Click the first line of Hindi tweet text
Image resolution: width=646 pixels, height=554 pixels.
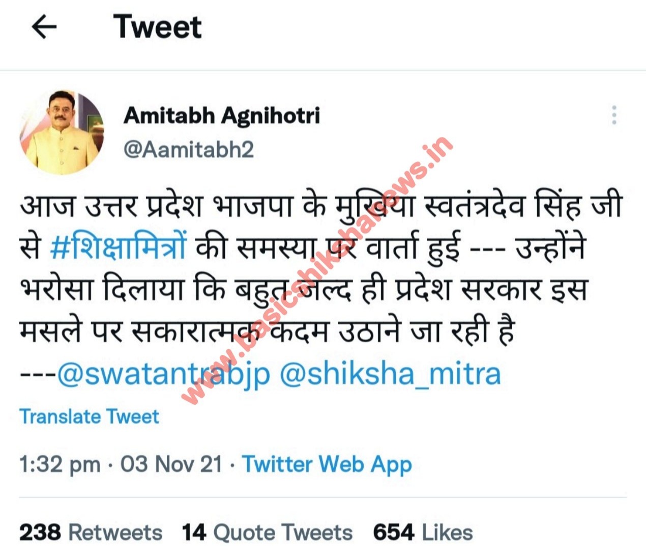[321, 206]
